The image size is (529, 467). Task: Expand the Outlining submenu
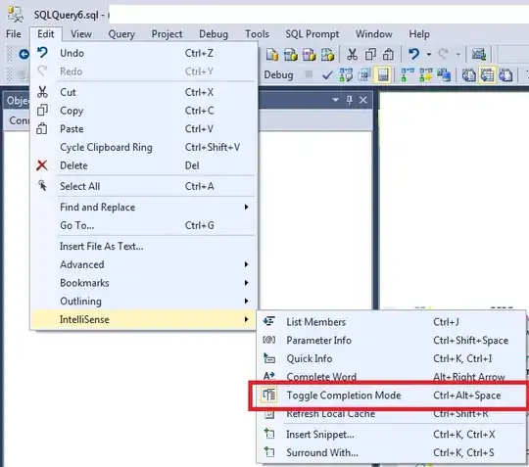[x=144, y=302]
